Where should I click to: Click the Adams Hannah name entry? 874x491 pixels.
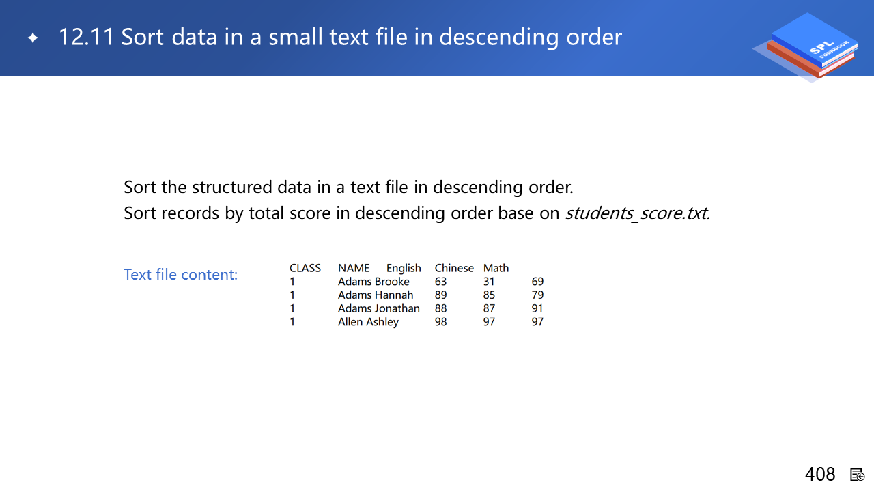pos(376,295)
